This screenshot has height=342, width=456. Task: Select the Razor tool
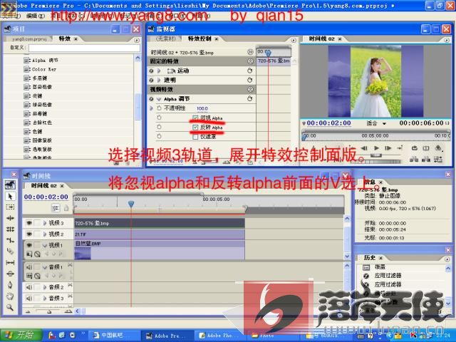coord(10,252)
